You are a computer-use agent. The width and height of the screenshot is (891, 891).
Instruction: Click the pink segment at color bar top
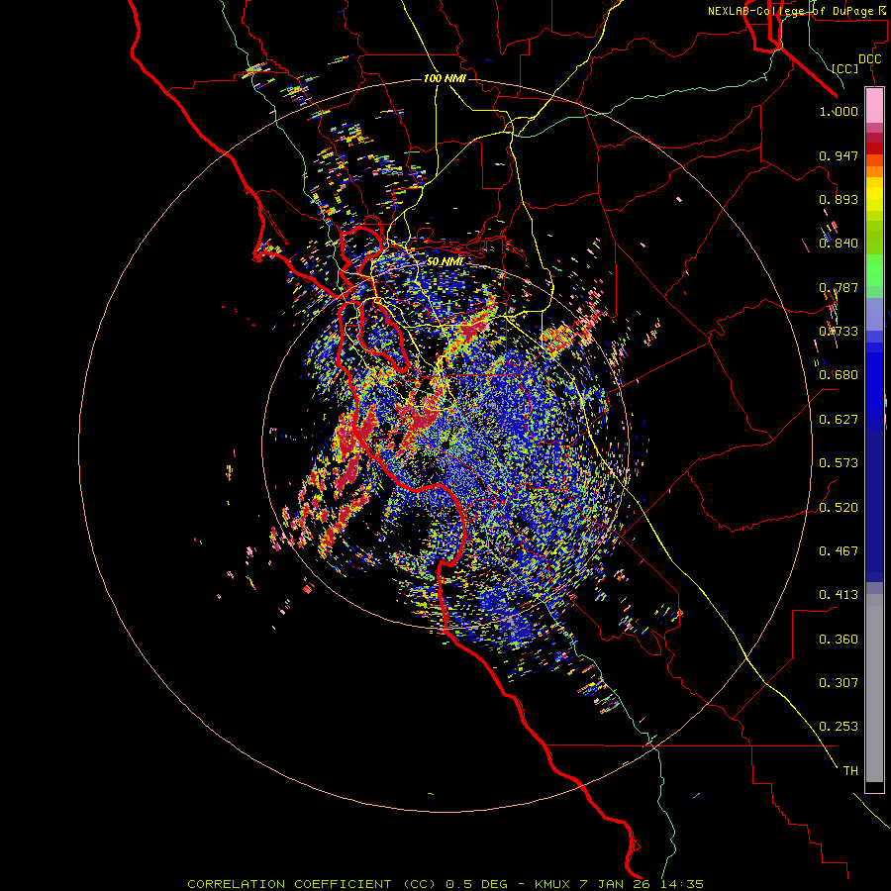(x=874, y=106)
